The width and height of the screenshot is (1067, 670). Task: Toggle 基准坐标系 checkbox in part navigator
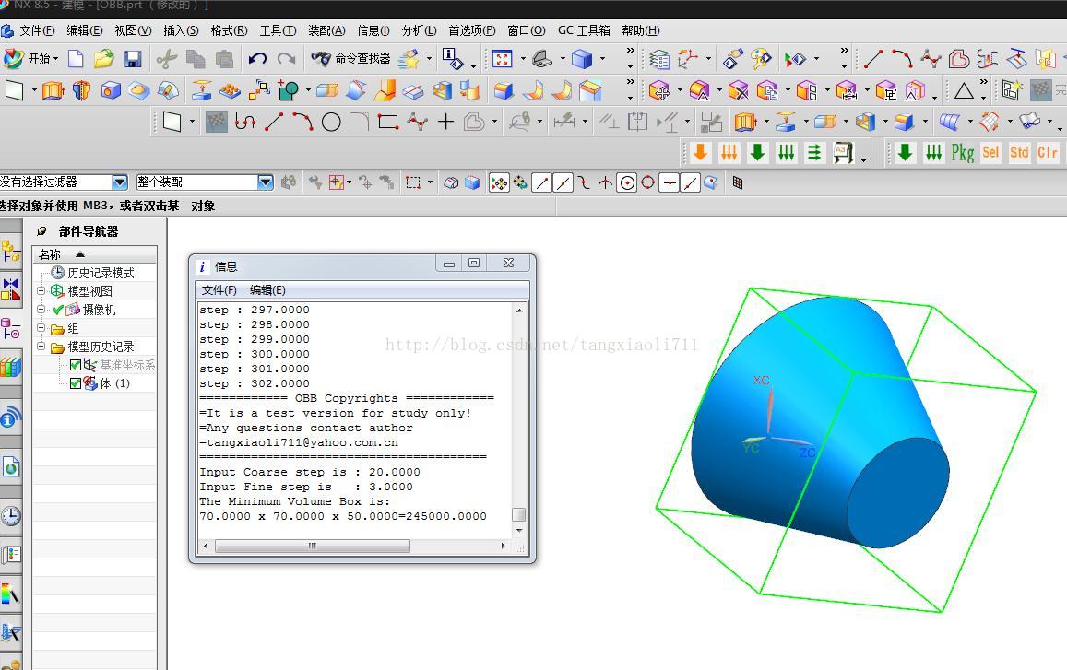[76, 365]
